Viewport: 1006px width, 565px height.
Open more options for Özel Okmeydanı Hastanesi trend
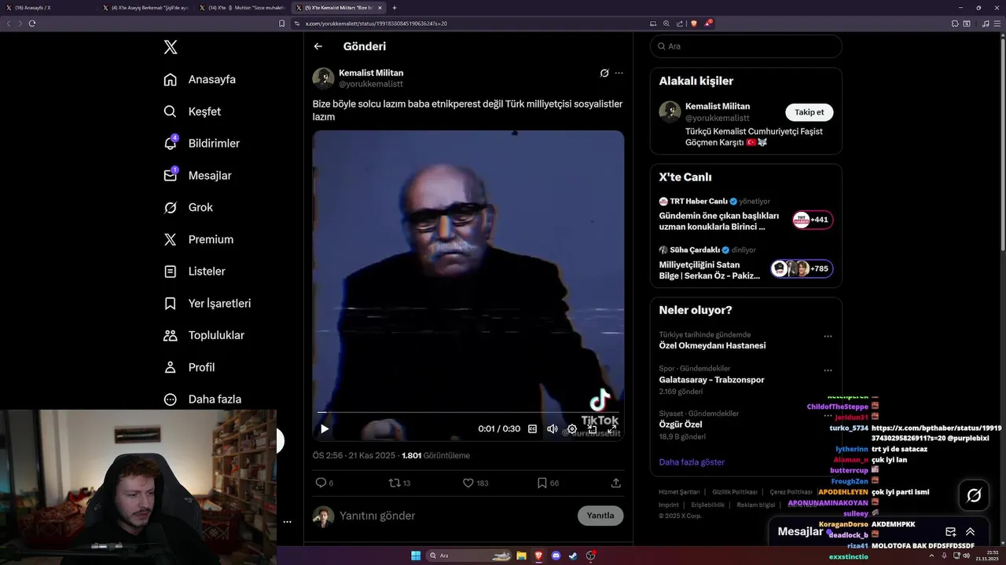point(828,336)
